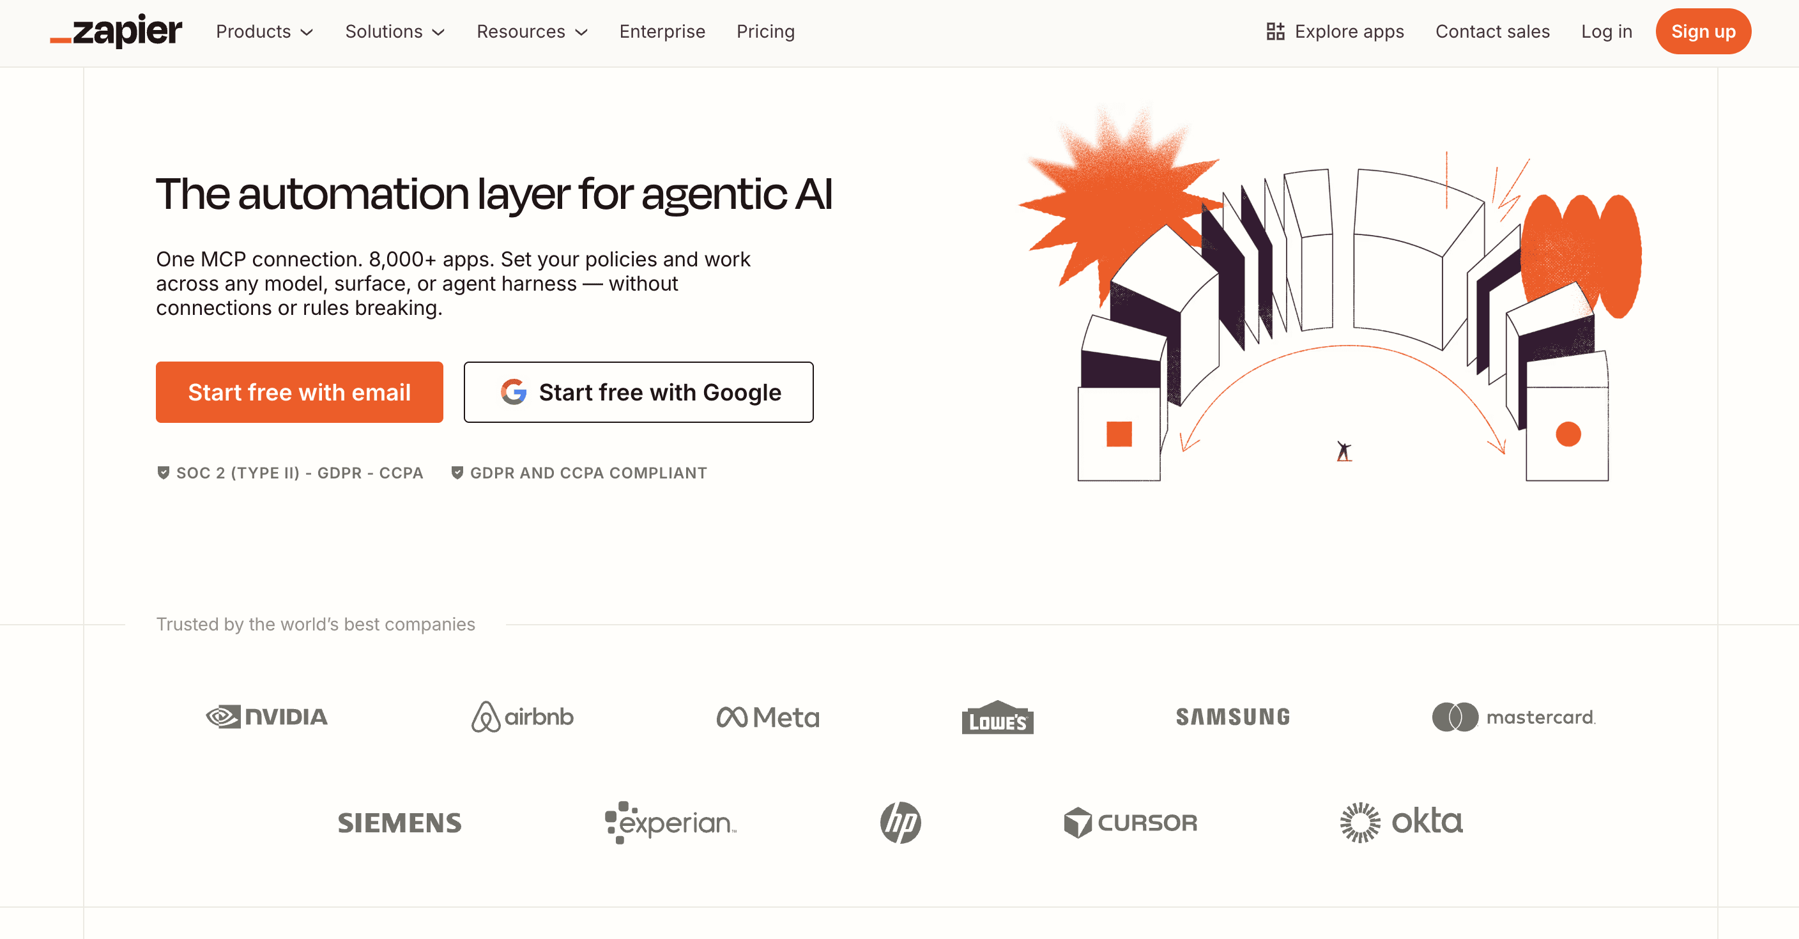Expand the Resources dropdown
Image resolution: width=1799 pixels, height=939 pixels.
coord(532,31)
